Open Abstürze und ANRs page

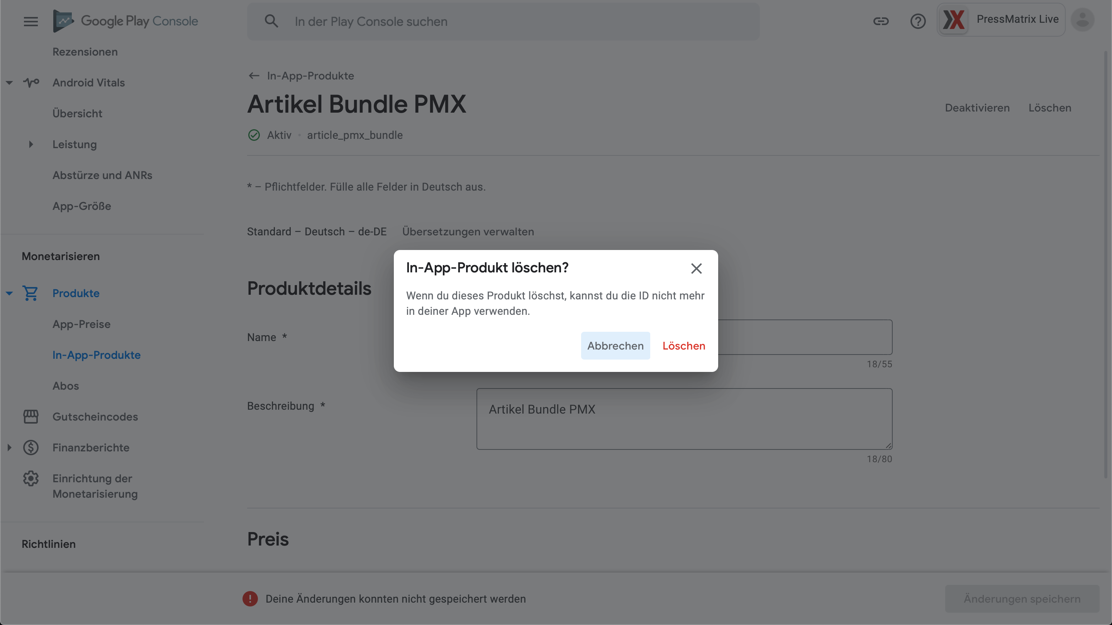click(102, 175)
